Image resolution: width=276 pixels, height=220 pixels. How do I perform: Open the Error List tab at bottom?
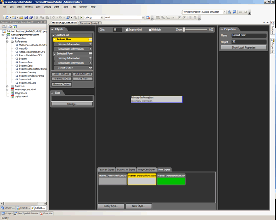(46, 214)
